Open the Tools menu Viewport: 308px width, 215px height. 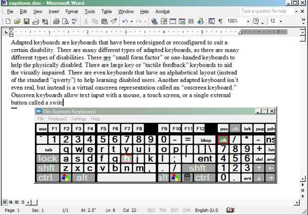pos(89,12)
